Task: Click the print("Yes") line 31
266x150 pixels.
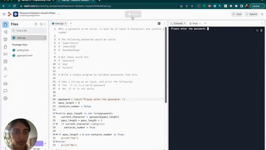Action: (x=70, y=138)
